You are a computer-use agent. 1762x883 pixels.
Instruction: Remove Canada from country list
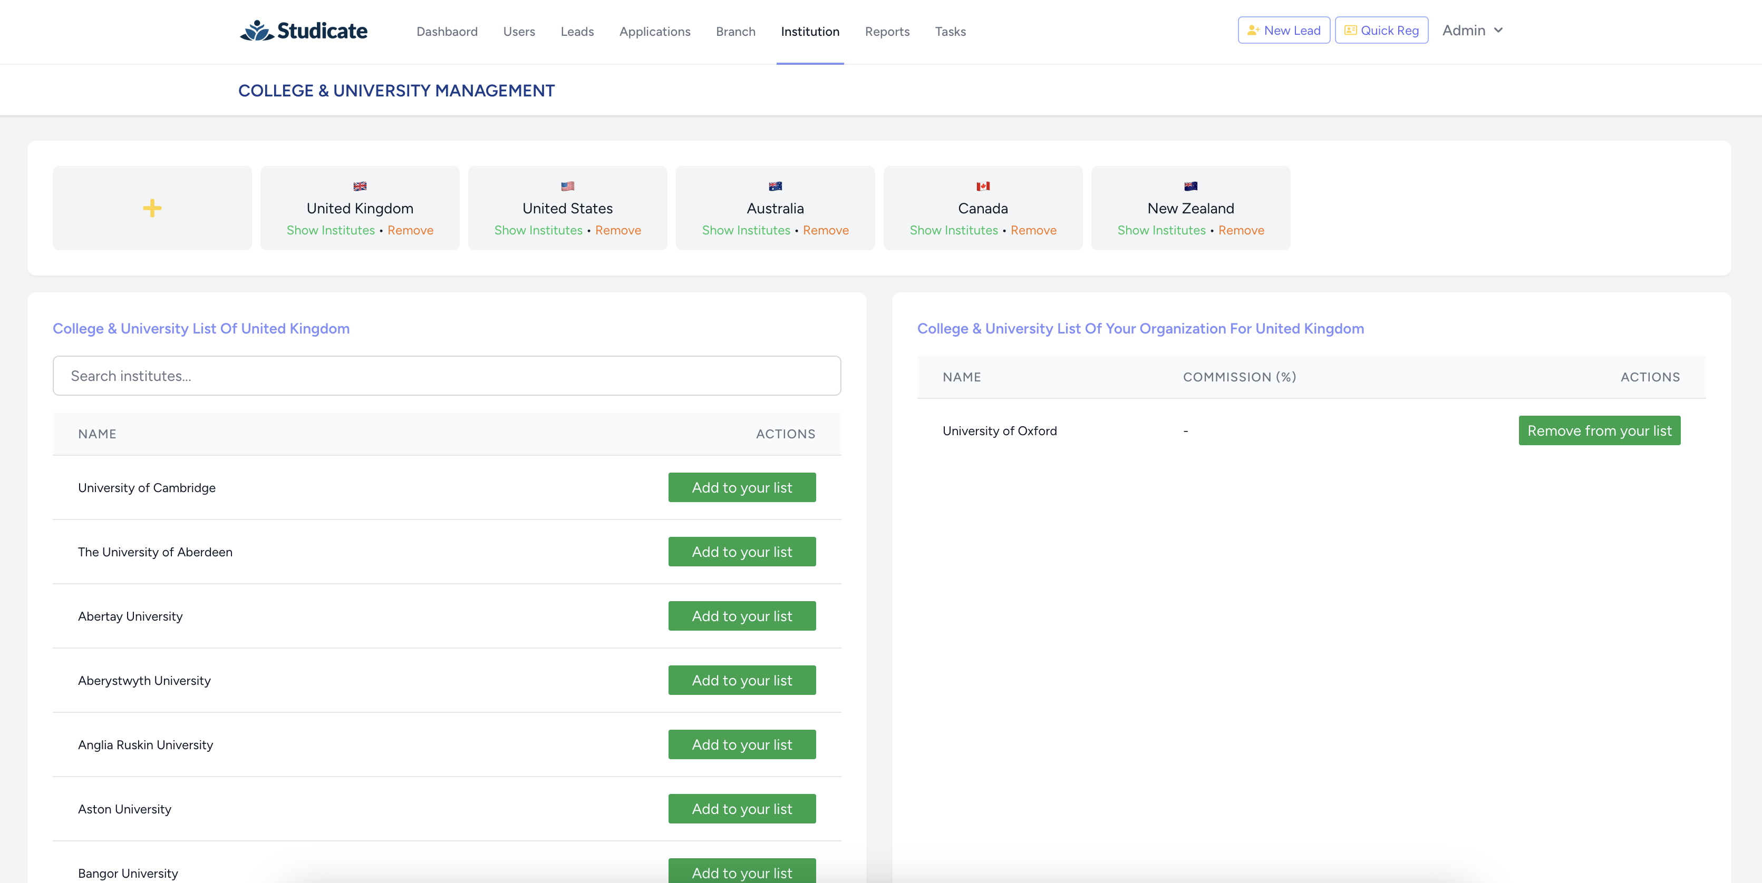pyautogui.click(x=1033, y=230)
